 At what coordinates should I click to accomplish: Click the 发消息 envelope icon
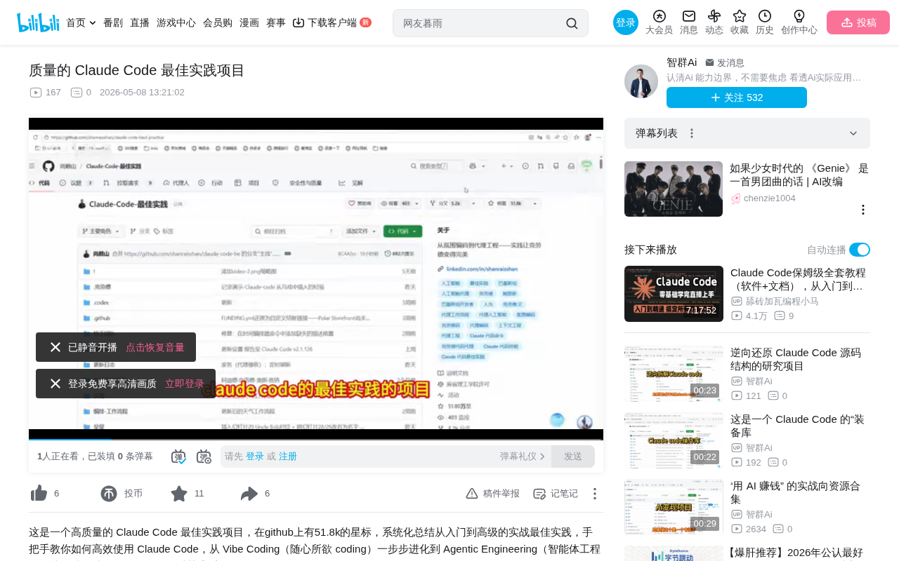point(709,62)
